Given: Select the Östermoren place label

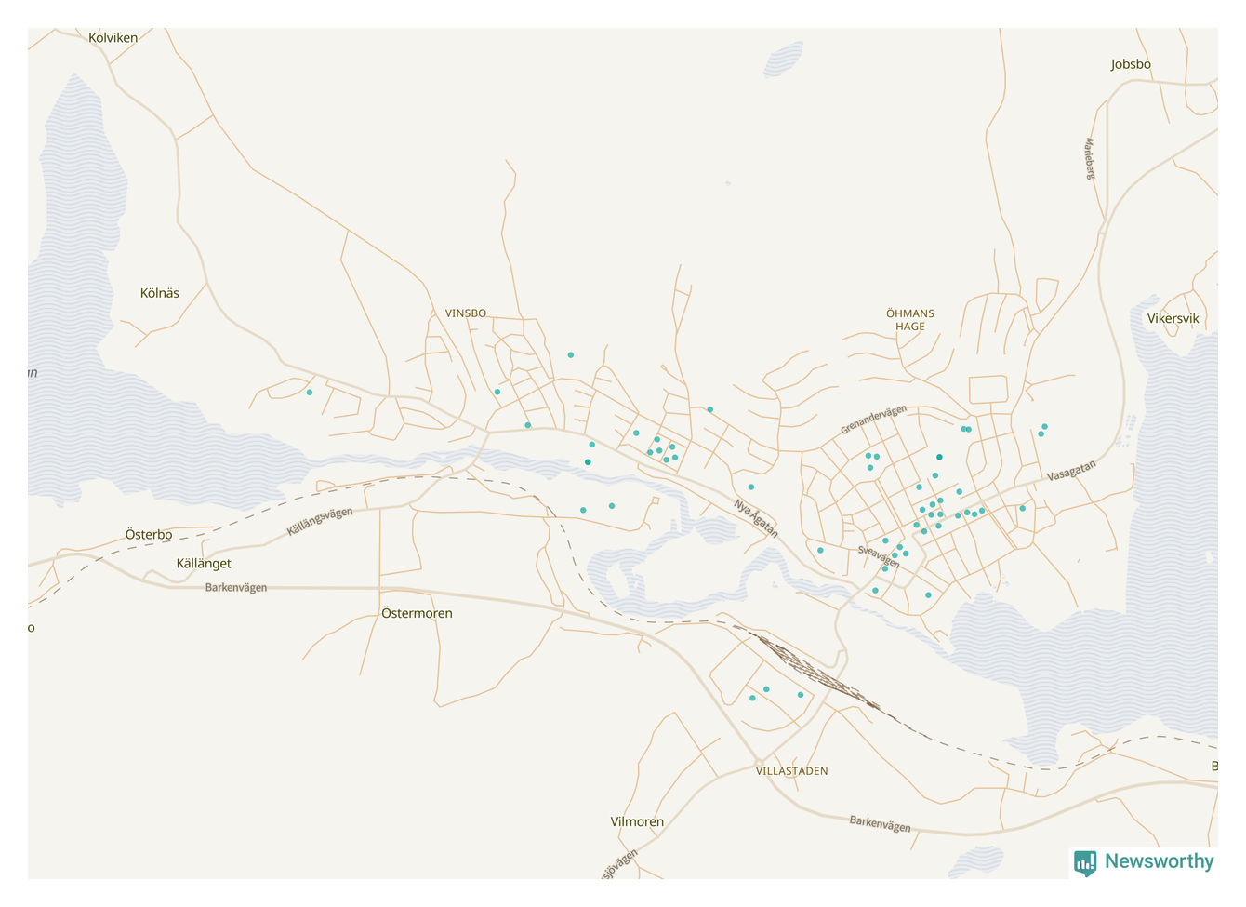Looking at the screenshot, I should (x=417, y=613).
